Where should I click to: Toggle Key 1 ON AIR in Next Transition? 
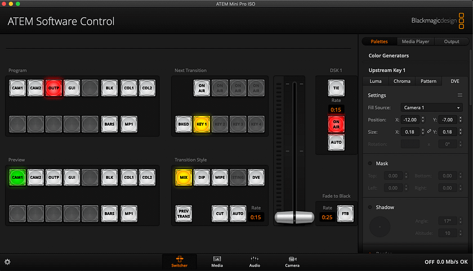[202, 88]
